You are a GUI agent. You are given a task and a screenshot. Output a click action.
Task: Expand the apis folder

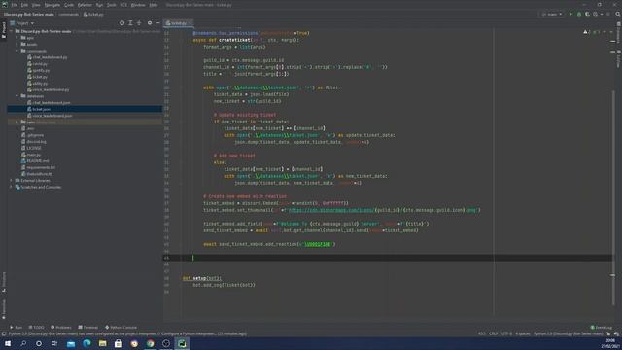tap(17, 38)
